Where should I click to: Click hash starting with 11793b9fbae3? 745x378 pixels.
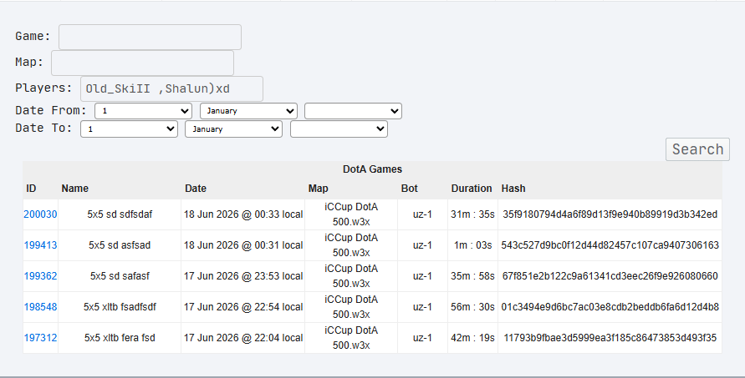click(x=610, y=338)
